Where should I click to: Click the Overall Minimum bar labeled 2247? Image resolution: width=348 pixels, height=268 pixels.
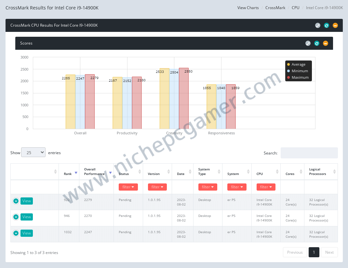80,102
